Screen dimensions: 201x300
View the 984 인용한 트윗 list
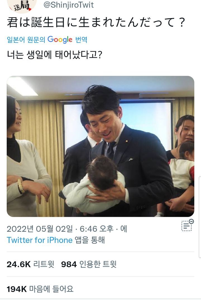pyautogui.click(x=89, y=264)
